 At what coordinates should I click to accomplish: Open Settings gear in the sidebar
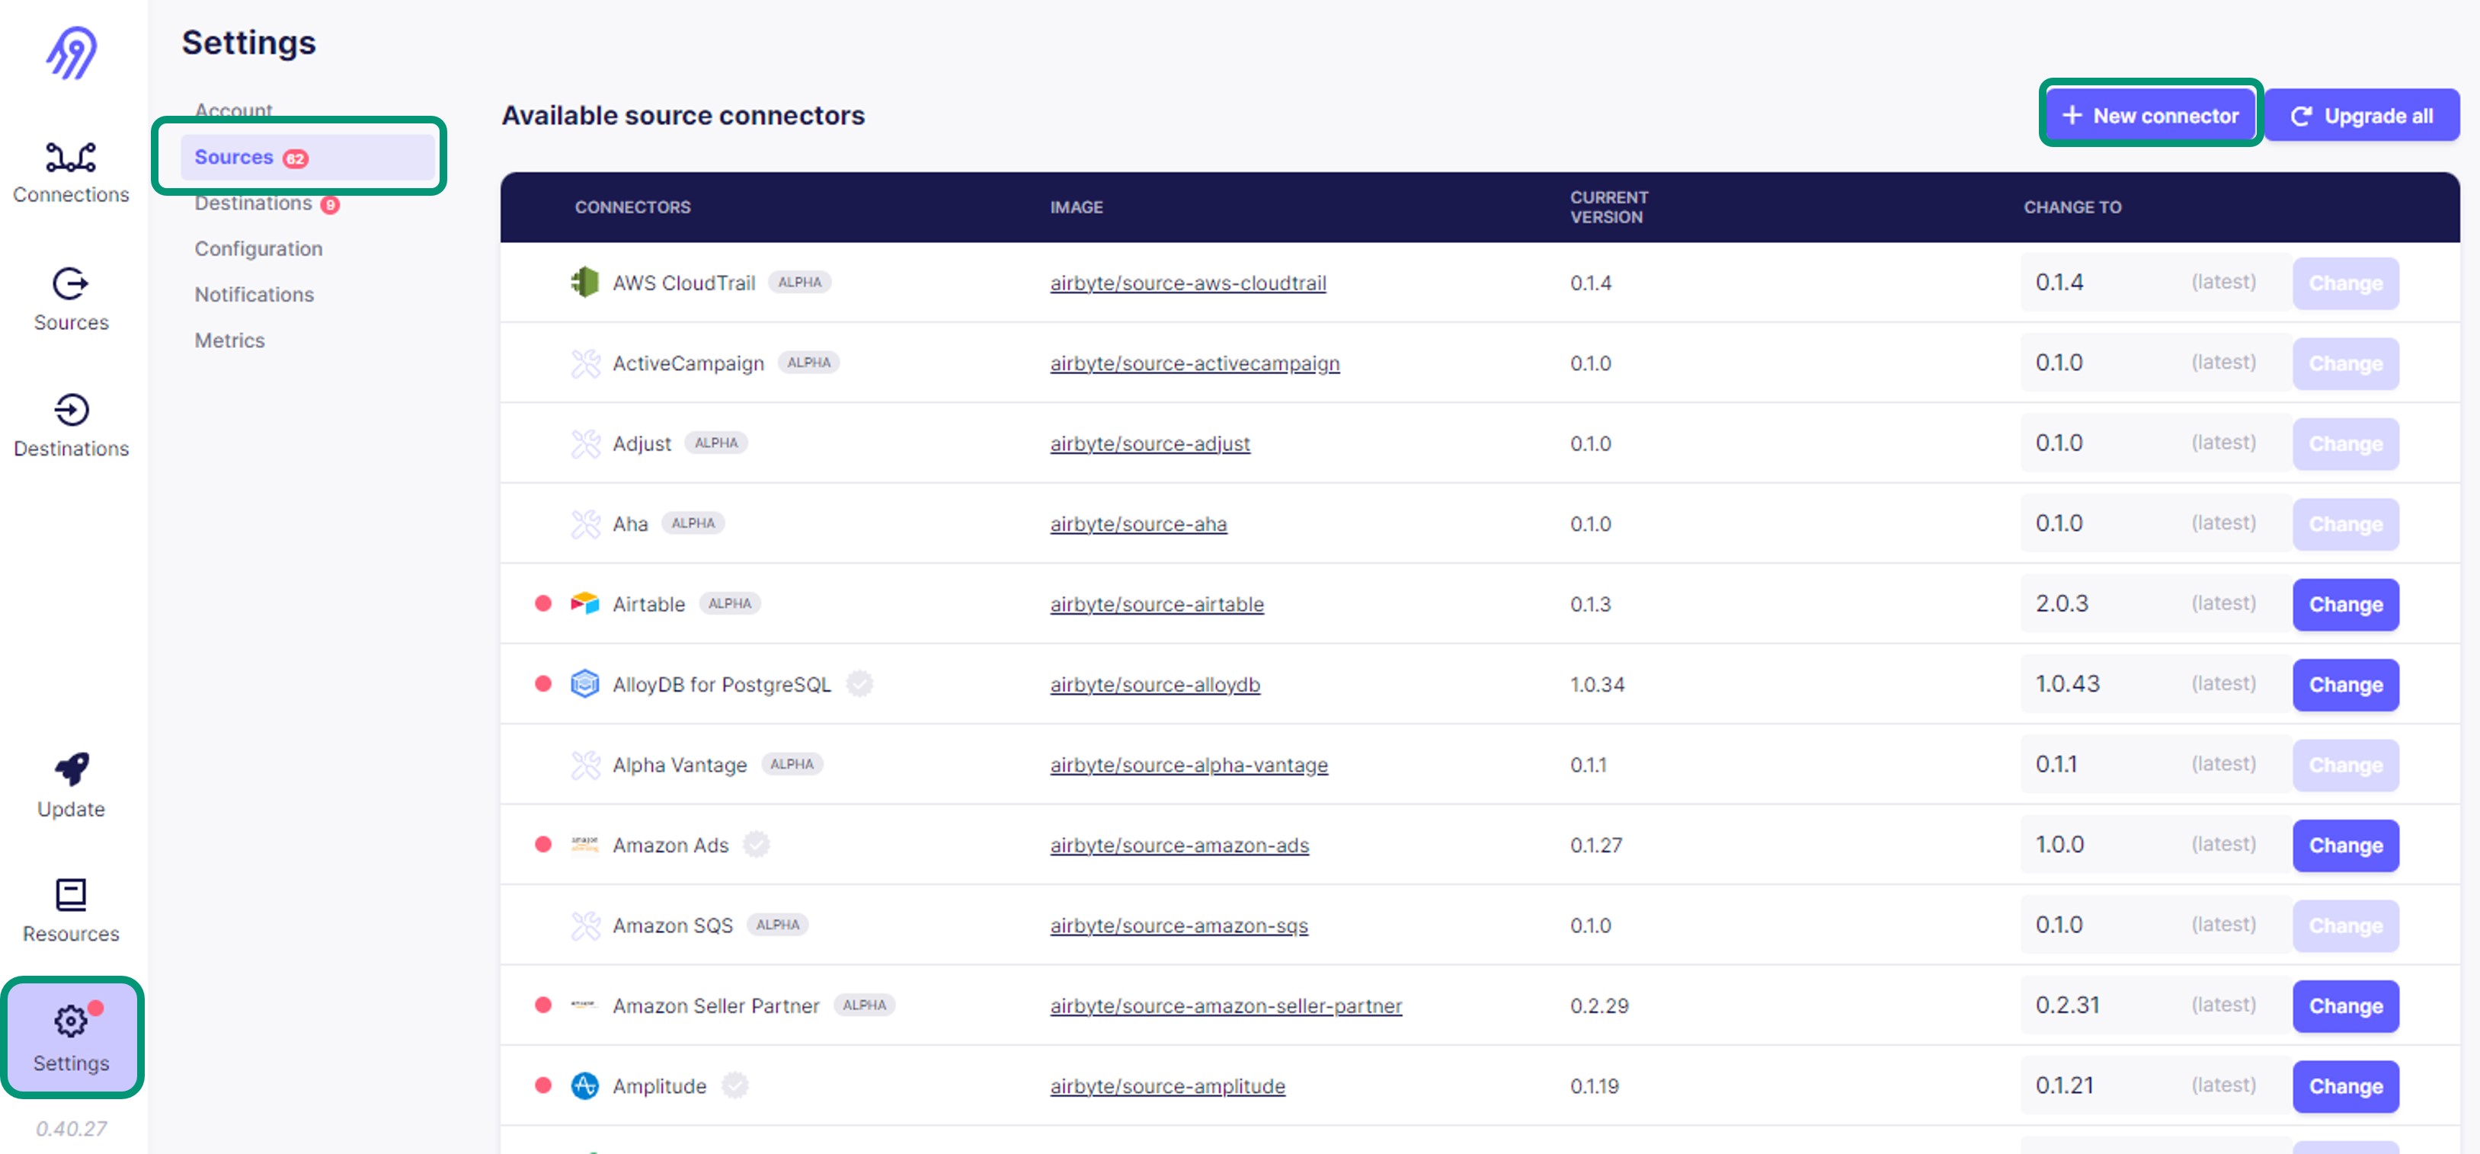[x=72, y=1037]
